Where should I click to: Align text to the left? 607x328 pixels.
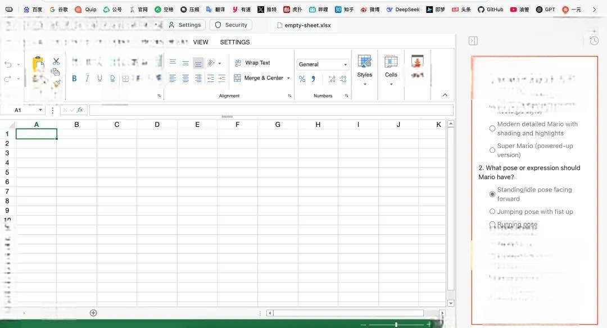pyautogui.click(x=173, y=79)
